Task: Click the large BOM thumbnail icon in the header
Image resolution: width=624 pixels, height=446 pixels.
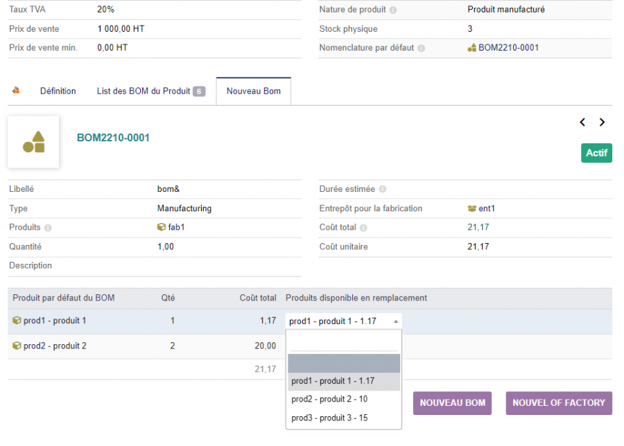Action: [33, 142]
